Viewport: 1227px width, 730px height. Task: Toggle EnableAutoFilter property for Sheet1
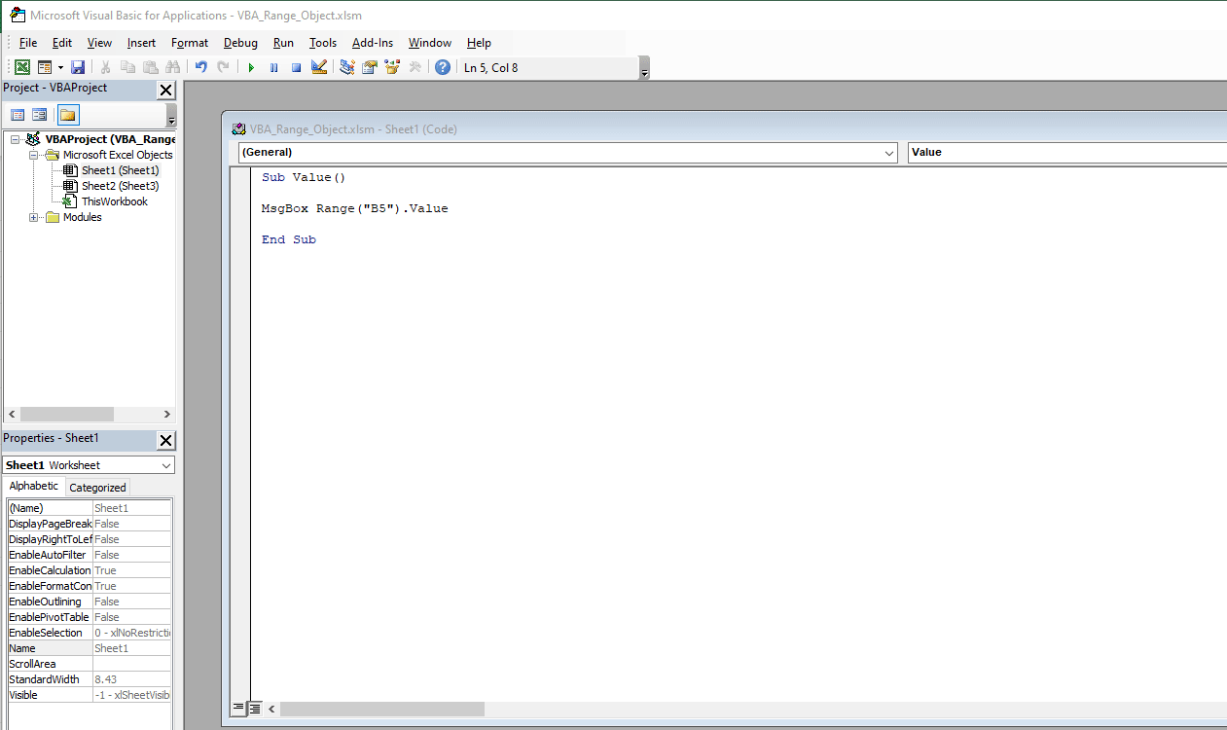[x=132, y=555]
